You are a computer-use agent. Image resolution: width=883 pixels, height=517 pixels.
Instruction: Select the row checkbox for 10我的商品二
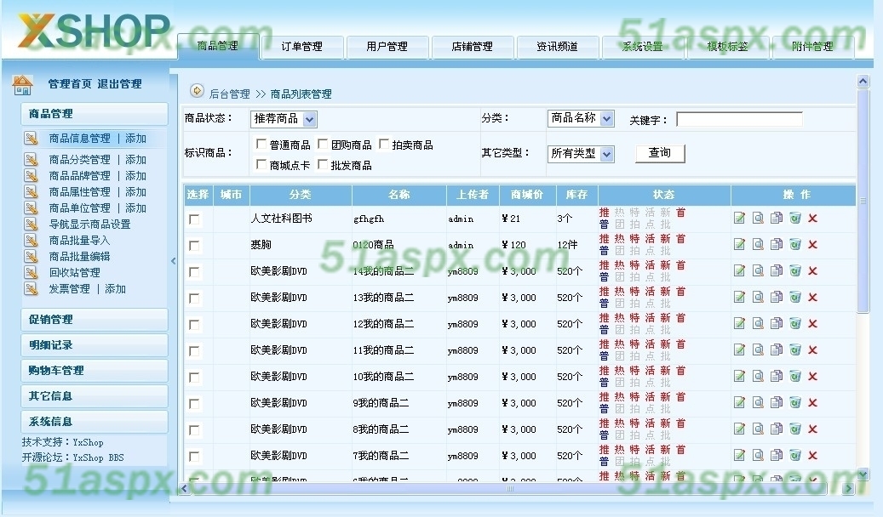(x=194, y=378)
